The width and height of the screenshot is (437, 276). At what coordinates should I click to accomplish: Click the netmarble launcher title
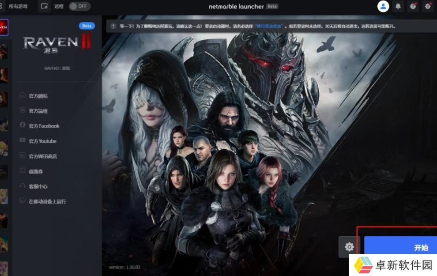point(236,7)
